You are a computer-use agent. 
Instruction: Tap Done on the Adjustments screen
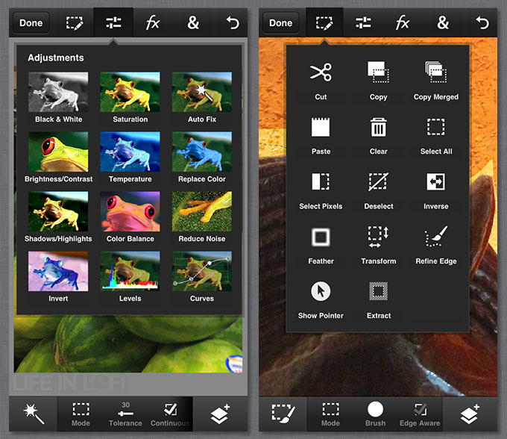pos(31,22)
